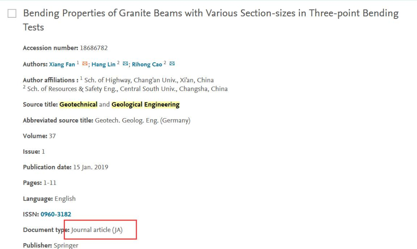
Task: Click the highlighted Geological Engineering text
Action: click(x=146, y=105)
